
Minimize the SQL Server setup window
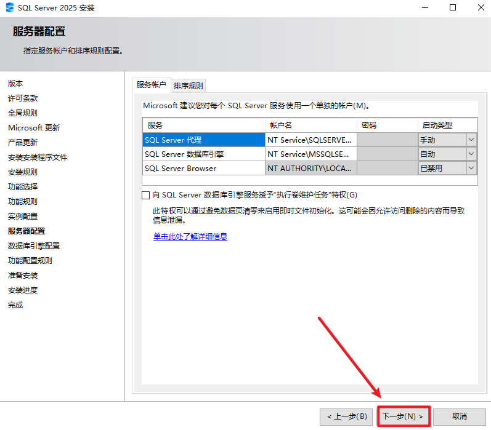[425, 8]
